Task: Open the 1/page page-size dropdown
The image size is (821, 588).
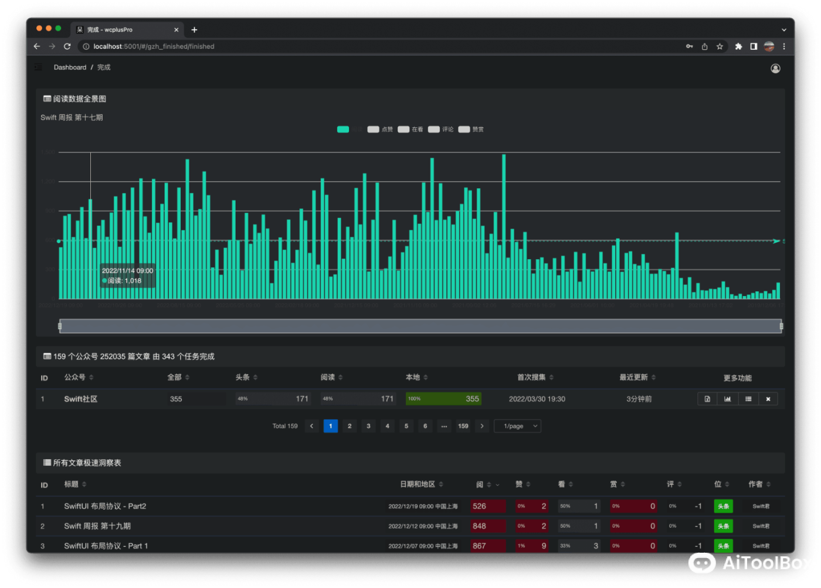Action: click(x=517, y=426)
